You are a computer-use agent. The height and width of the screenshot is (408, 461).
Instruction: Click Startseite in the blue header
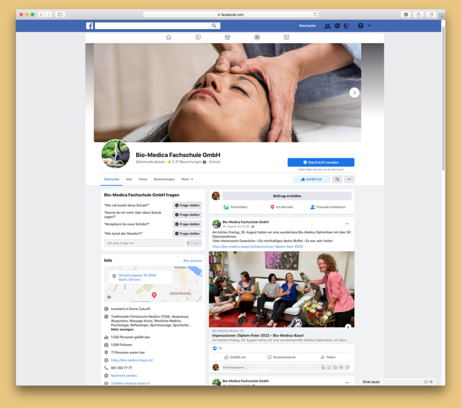(307, 26)
